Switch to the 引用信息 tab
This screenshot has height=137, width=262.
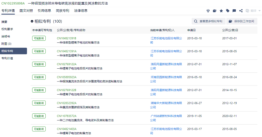[x=44, y=11]
